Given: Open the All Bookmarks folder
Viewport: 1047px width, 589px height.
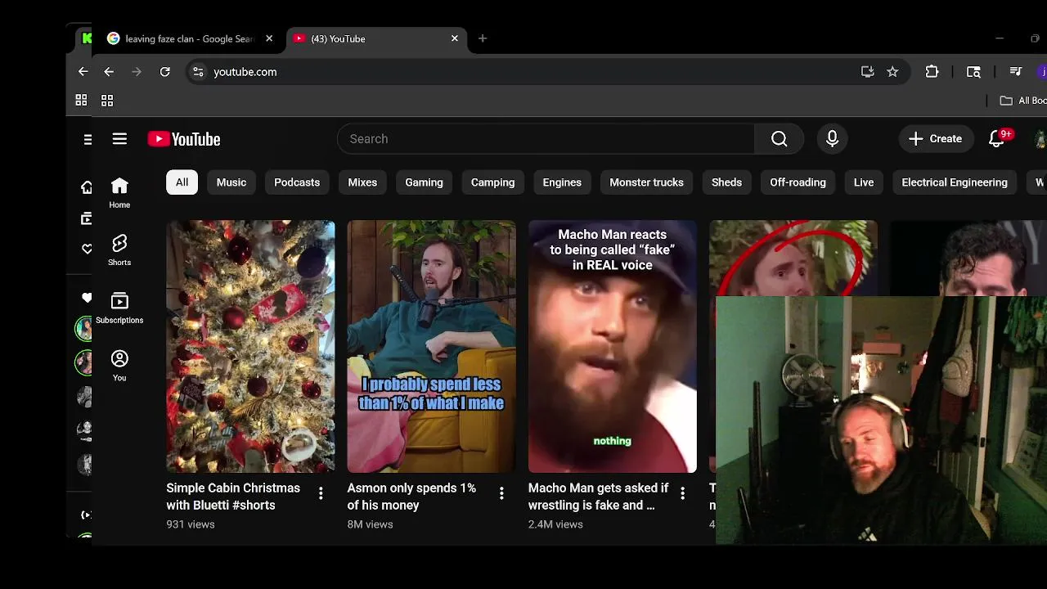Looking at the screenshot, I should [1023, 101].
